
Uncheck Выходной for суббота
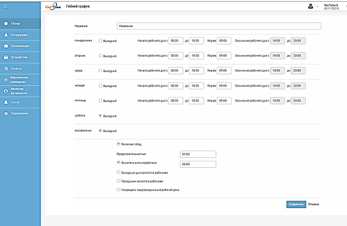100,116
